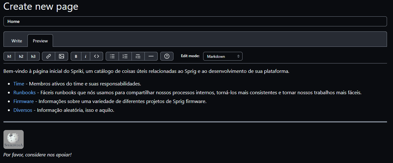Select the Preview tab
393x163 pixels.
pyautogui.click(x=40, y=41)
